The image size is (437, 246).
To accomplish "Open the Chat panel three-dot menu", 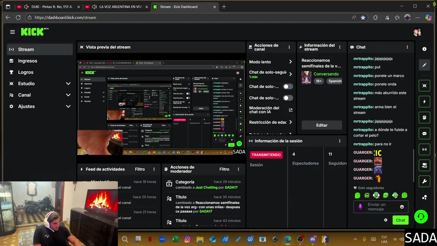I will (407, 47).
